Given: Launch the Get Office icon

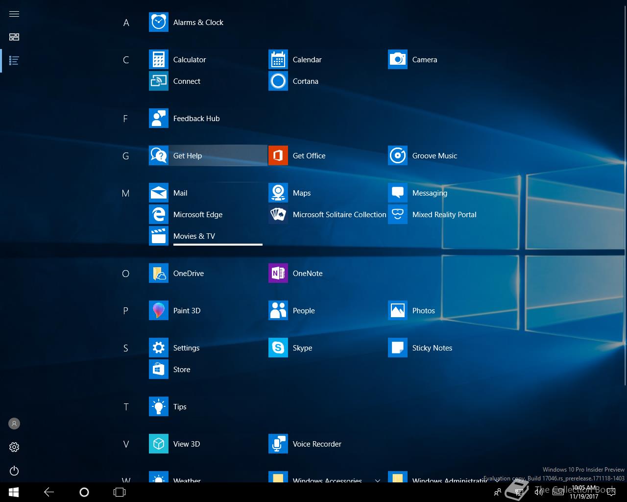Looking at the screenshot, I should [278, 156].
